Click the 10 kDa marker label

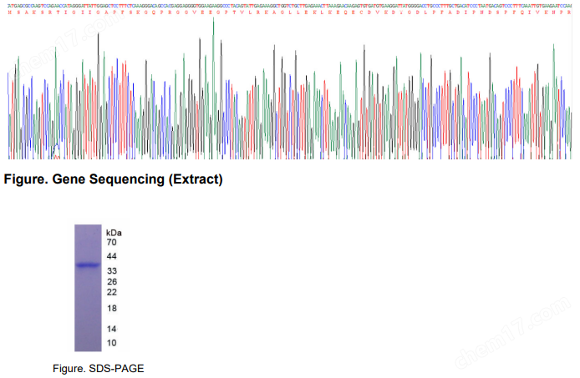[112, 343]
